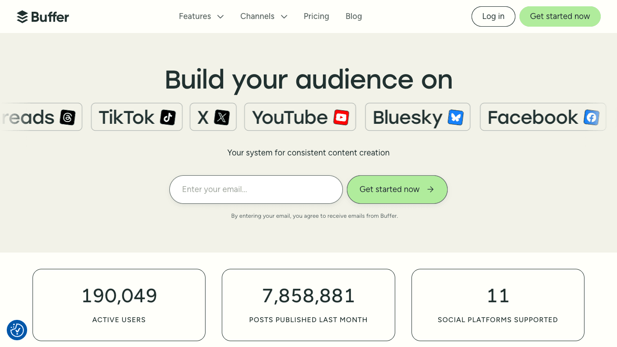Go to the Pricing page
The width and height of the screenshot is (617, 347).
(x=316, y=16)
